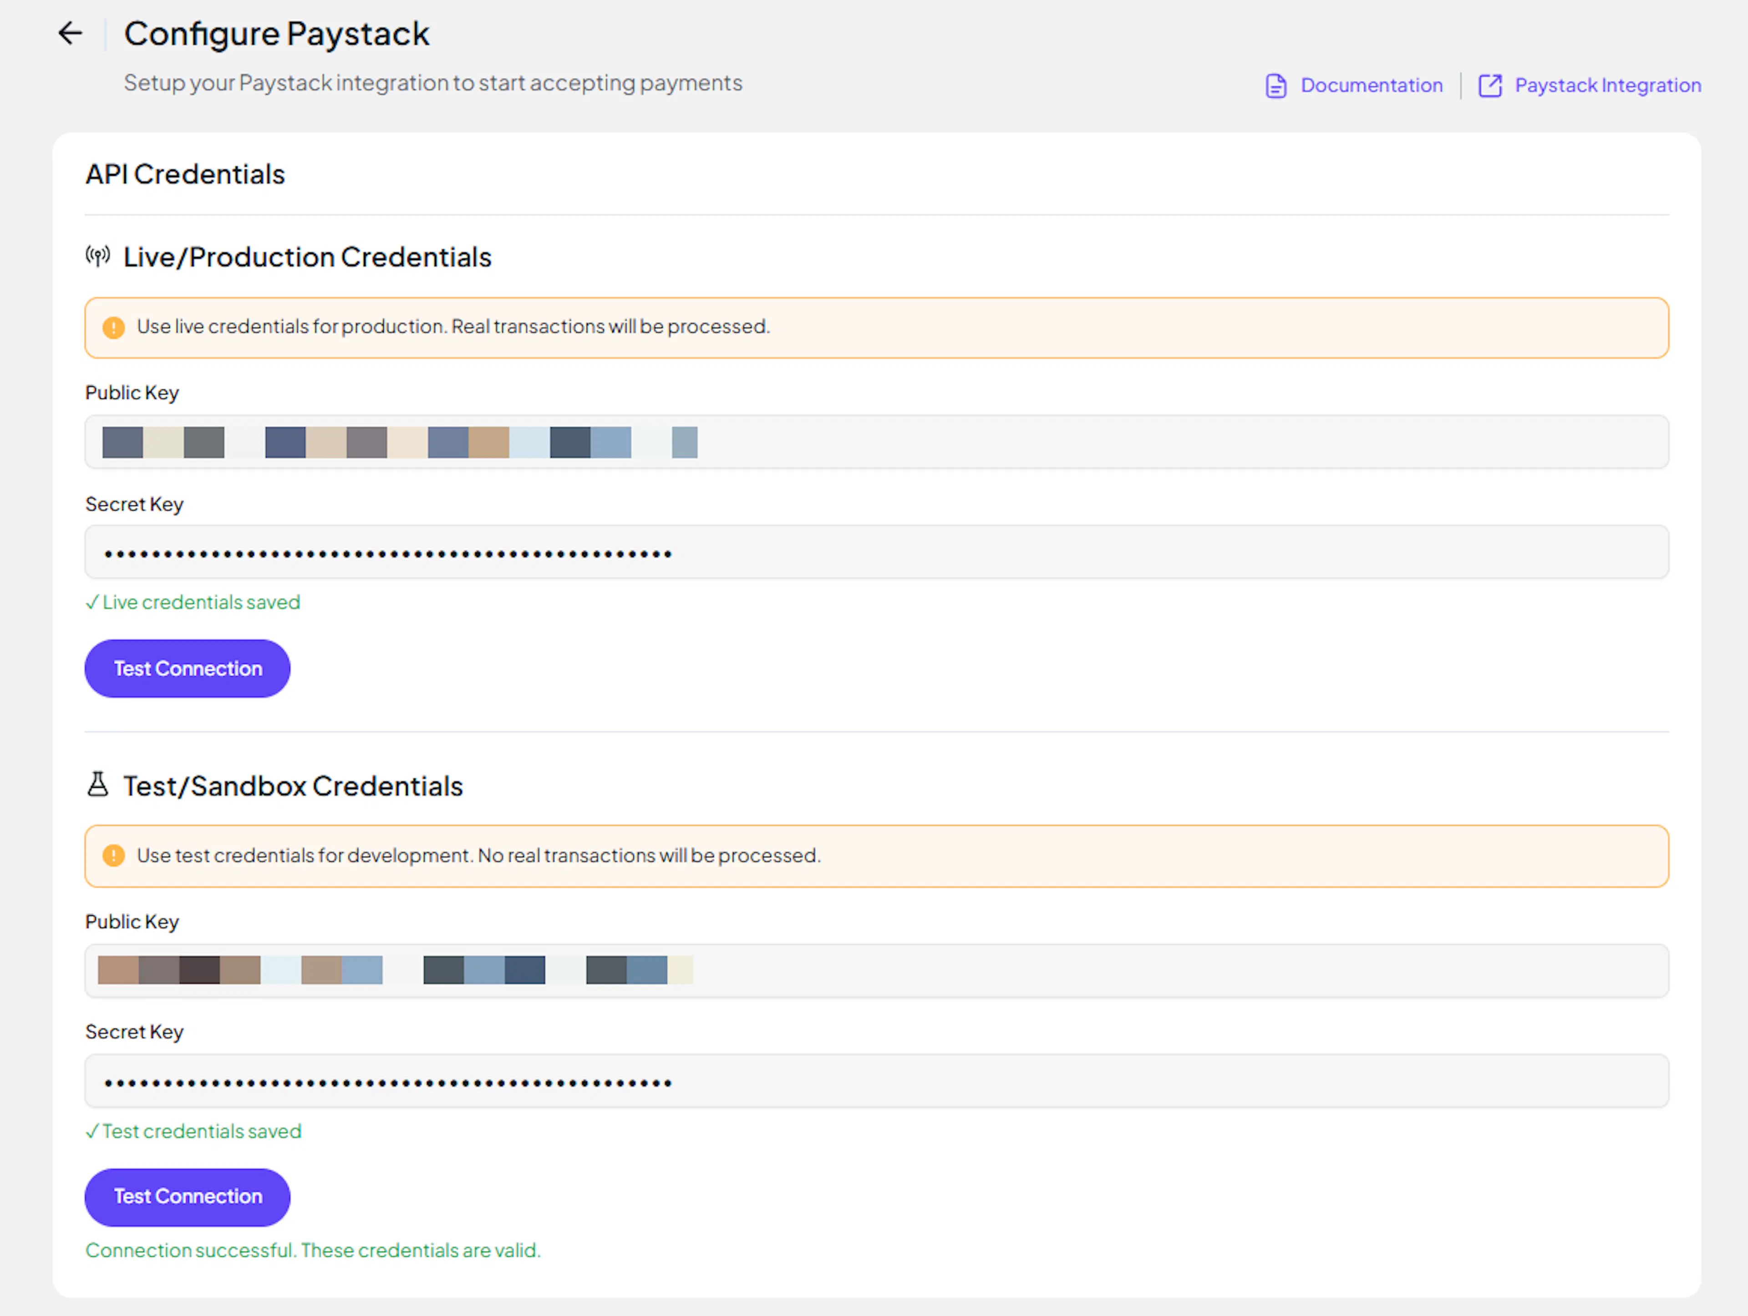Screen dimensions: 1748x1316
Task: Click the test credentials warning alert icon
Action: tap(114, 855)
